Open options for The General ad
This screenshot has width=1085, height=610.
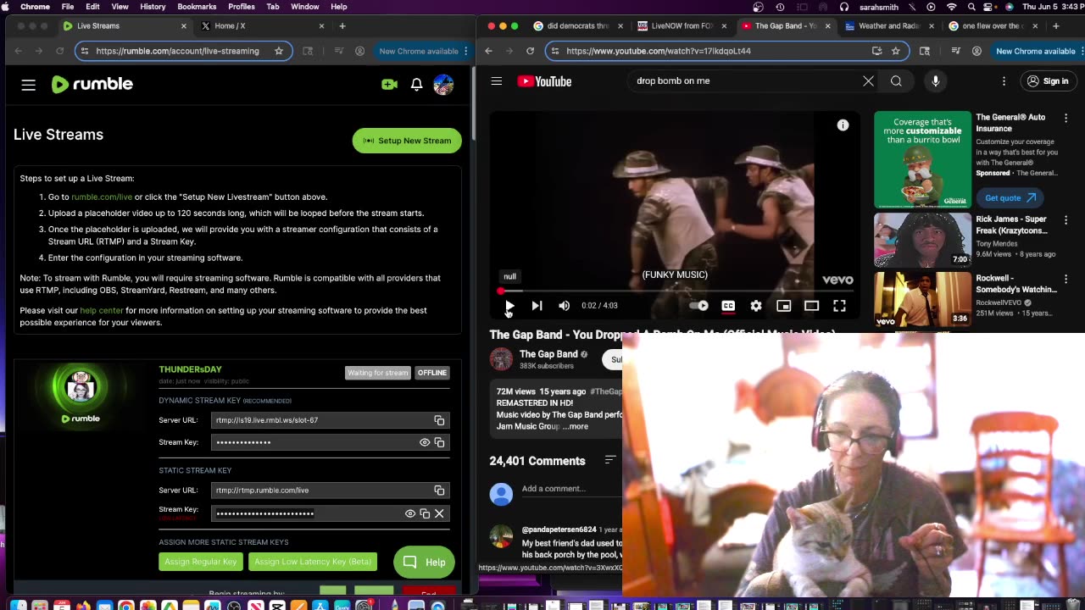pos(1066,118)
